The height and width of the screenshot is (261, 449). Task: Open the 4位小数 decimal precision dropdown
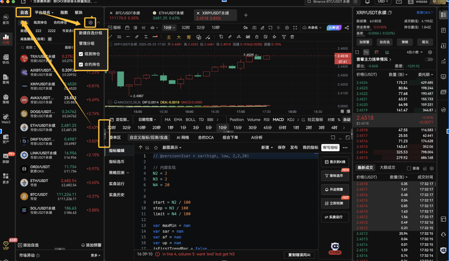pyautogui.click(x=415, y=52)
